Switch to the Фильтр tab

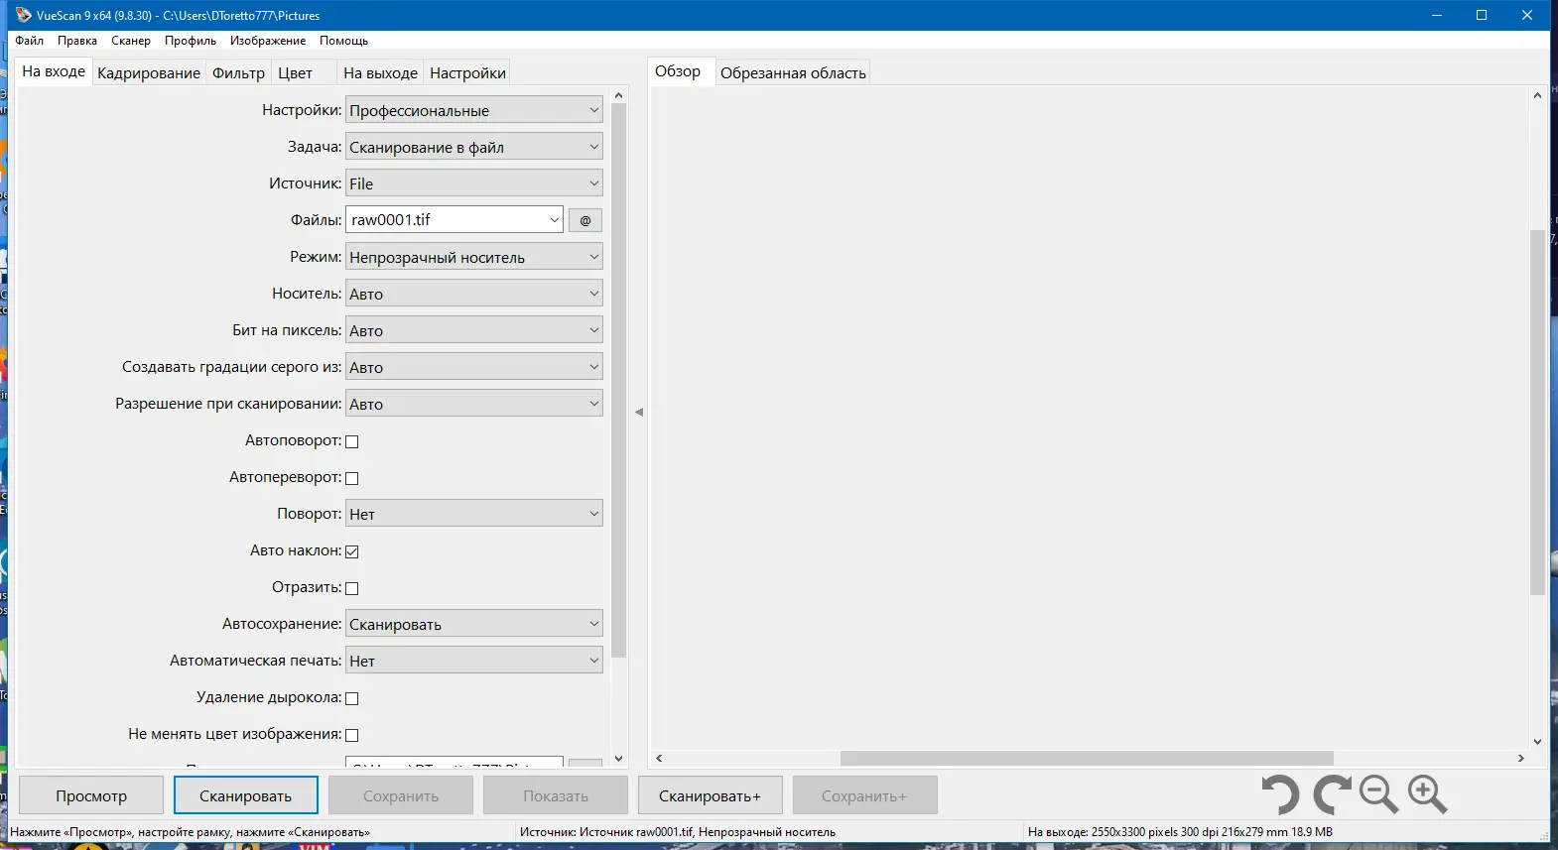click(238, 72)
